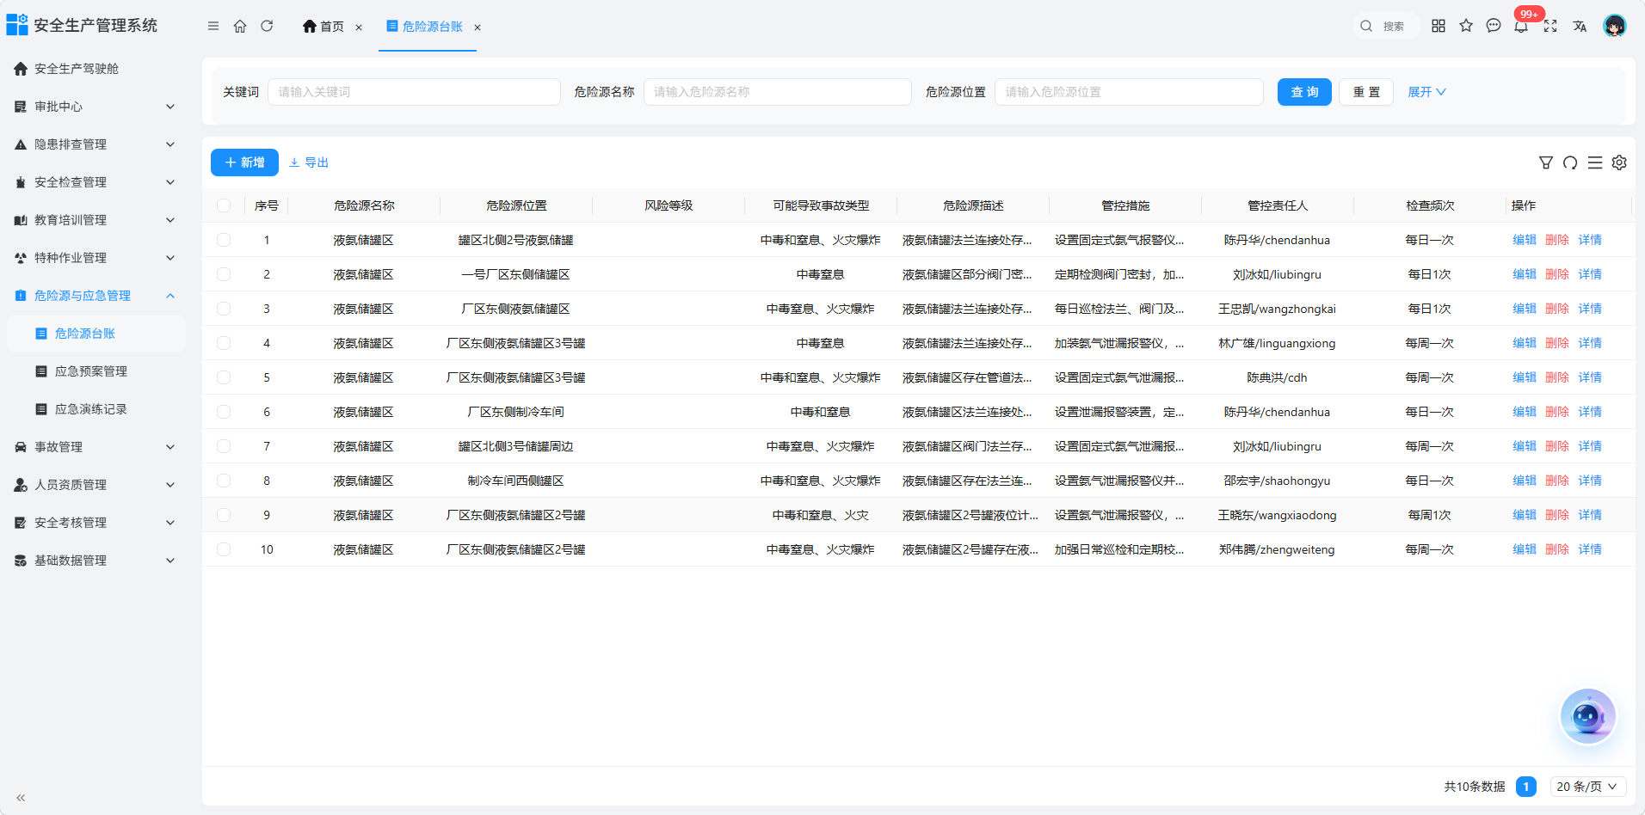Open notifications bell with 99+ badge

[1522, 26]
